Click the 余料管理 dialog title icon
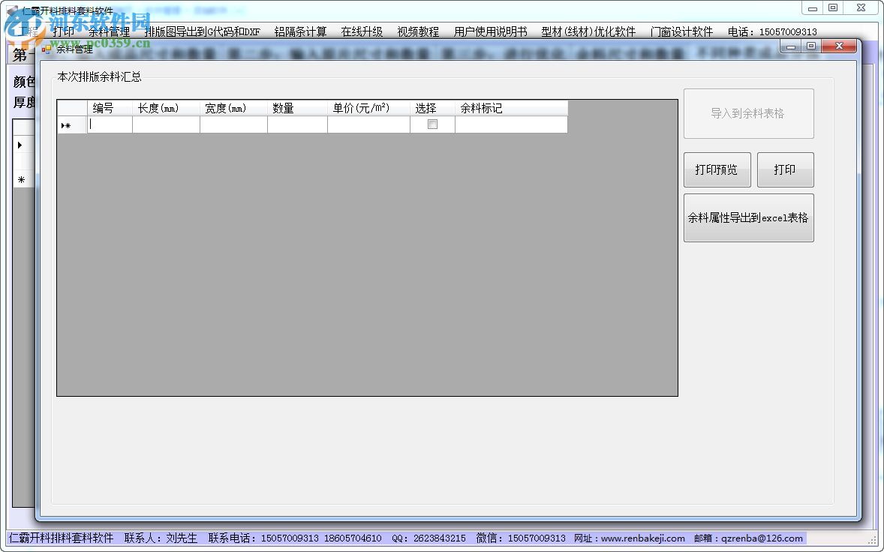The image size is (884, 552). 47,49
